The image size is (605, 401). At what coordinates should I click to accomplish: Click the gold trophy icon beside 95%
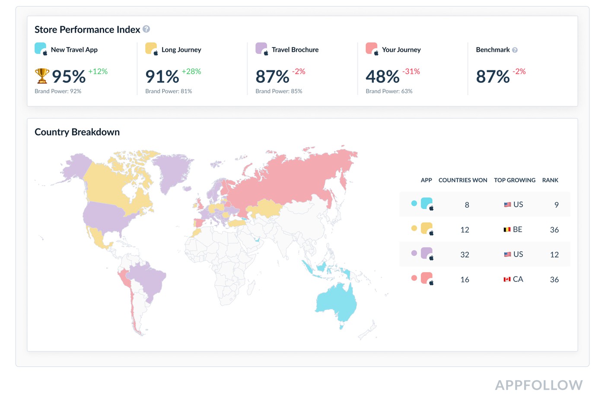point(42,76)
